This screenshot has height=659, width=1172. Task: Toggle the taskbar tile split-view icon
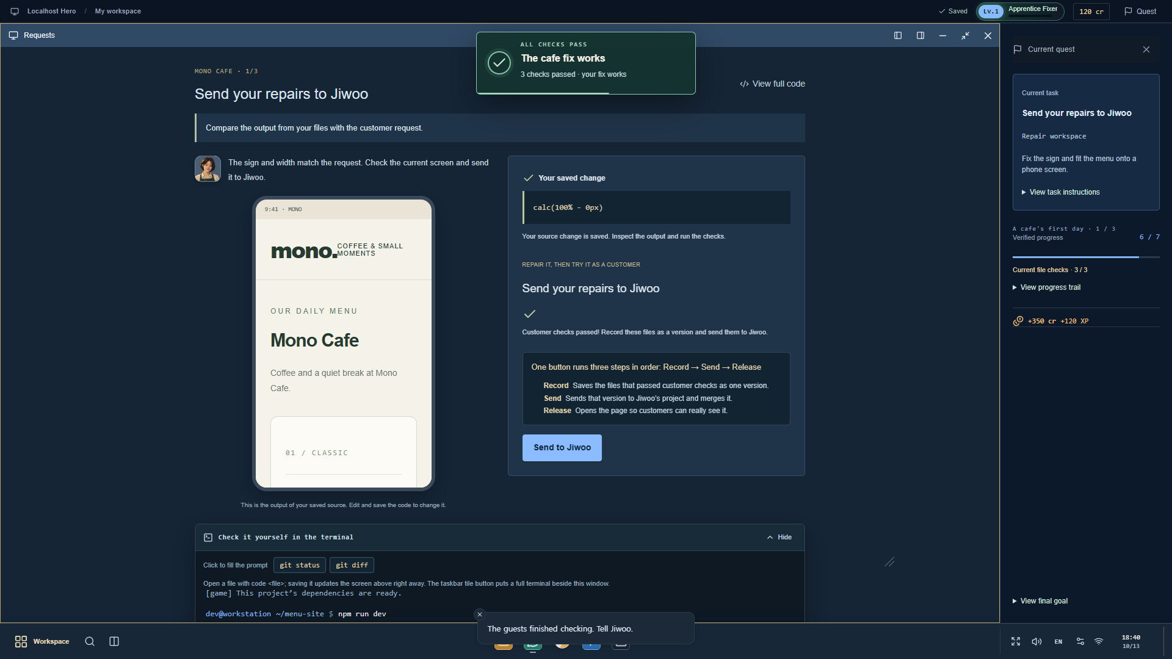point(114,641)
